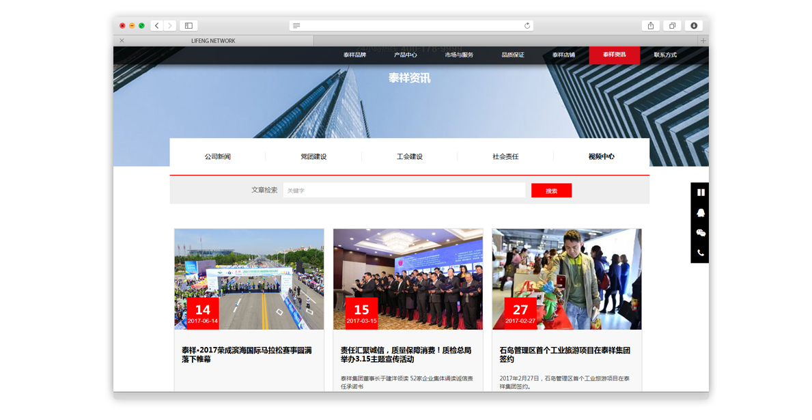
Task: Open the 泰祥品牌 navigation menu
Action: pos(354,55)
